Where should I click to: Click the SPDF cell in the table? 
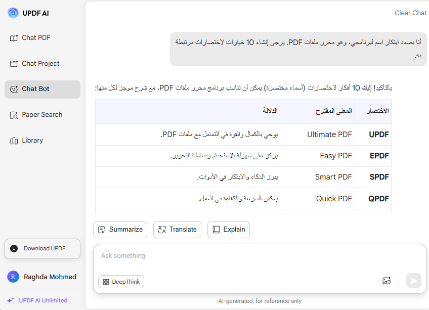click(x=373, y=178)
